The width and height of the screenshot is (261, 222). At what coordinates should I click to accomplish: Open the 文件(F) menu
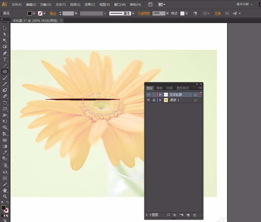coord(16,4)
